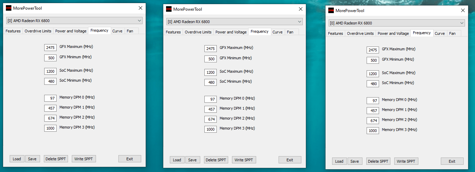Viewport: 475px width, 172px height.
Task: Select Power and Voltage tab in rightmost window
Action: (x=393, y=33)
